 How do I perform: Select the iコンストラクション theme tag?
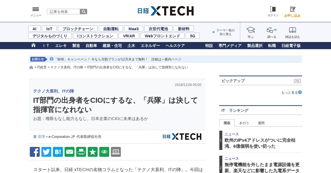[95, 36]
